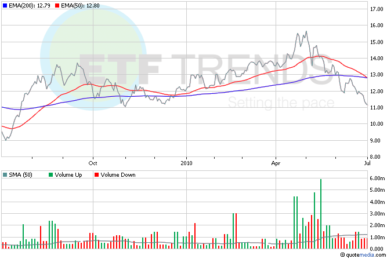The height and width of the screenshot is (259, 387).
Task: Click the Volume Up legend label
Action: click(68, 175)
